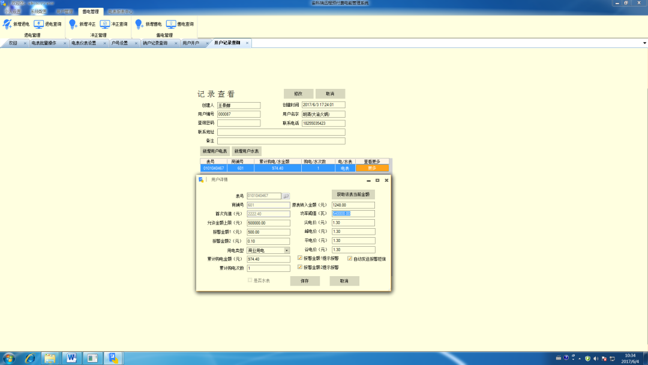Image resolution: width=648 pixels, height=365 pixels.
Task: Open the 用户开户 document tab
Action: tap(191, 43)
